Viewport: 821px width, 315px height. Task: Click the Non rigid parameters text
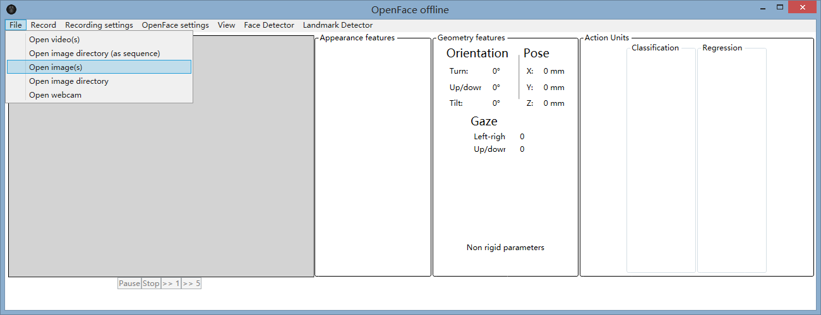(x=505, y=248)
